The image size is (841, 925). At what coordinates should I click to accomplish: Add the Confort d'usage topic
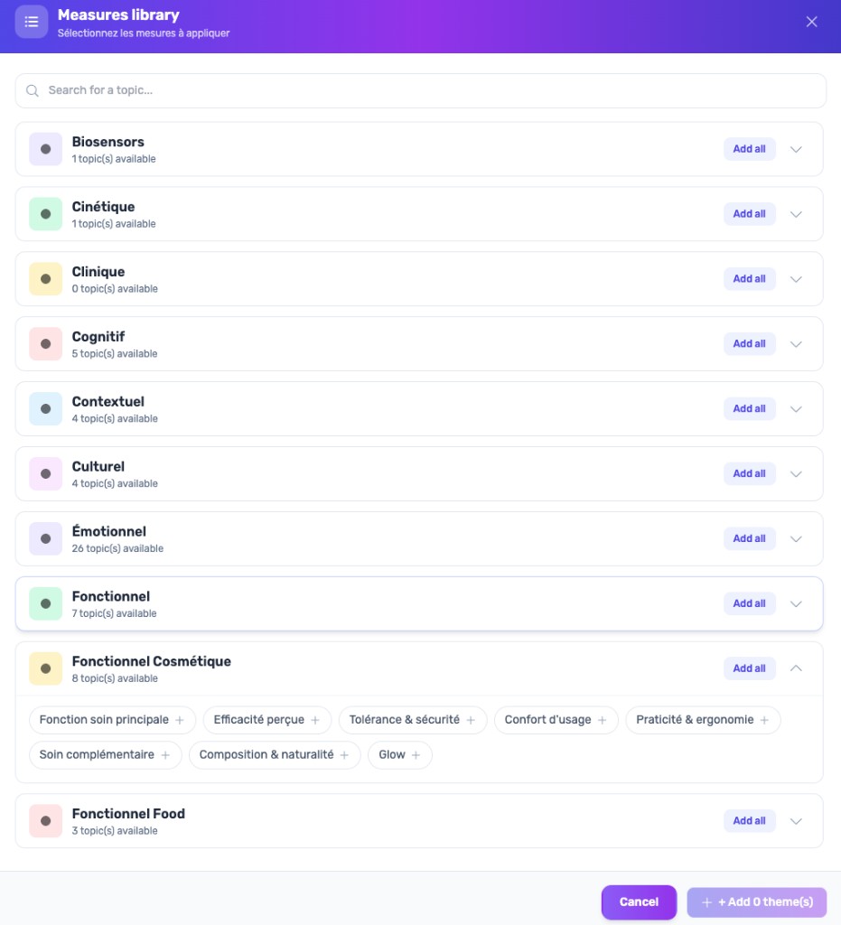pyautogui.click(x=556, y=720)
